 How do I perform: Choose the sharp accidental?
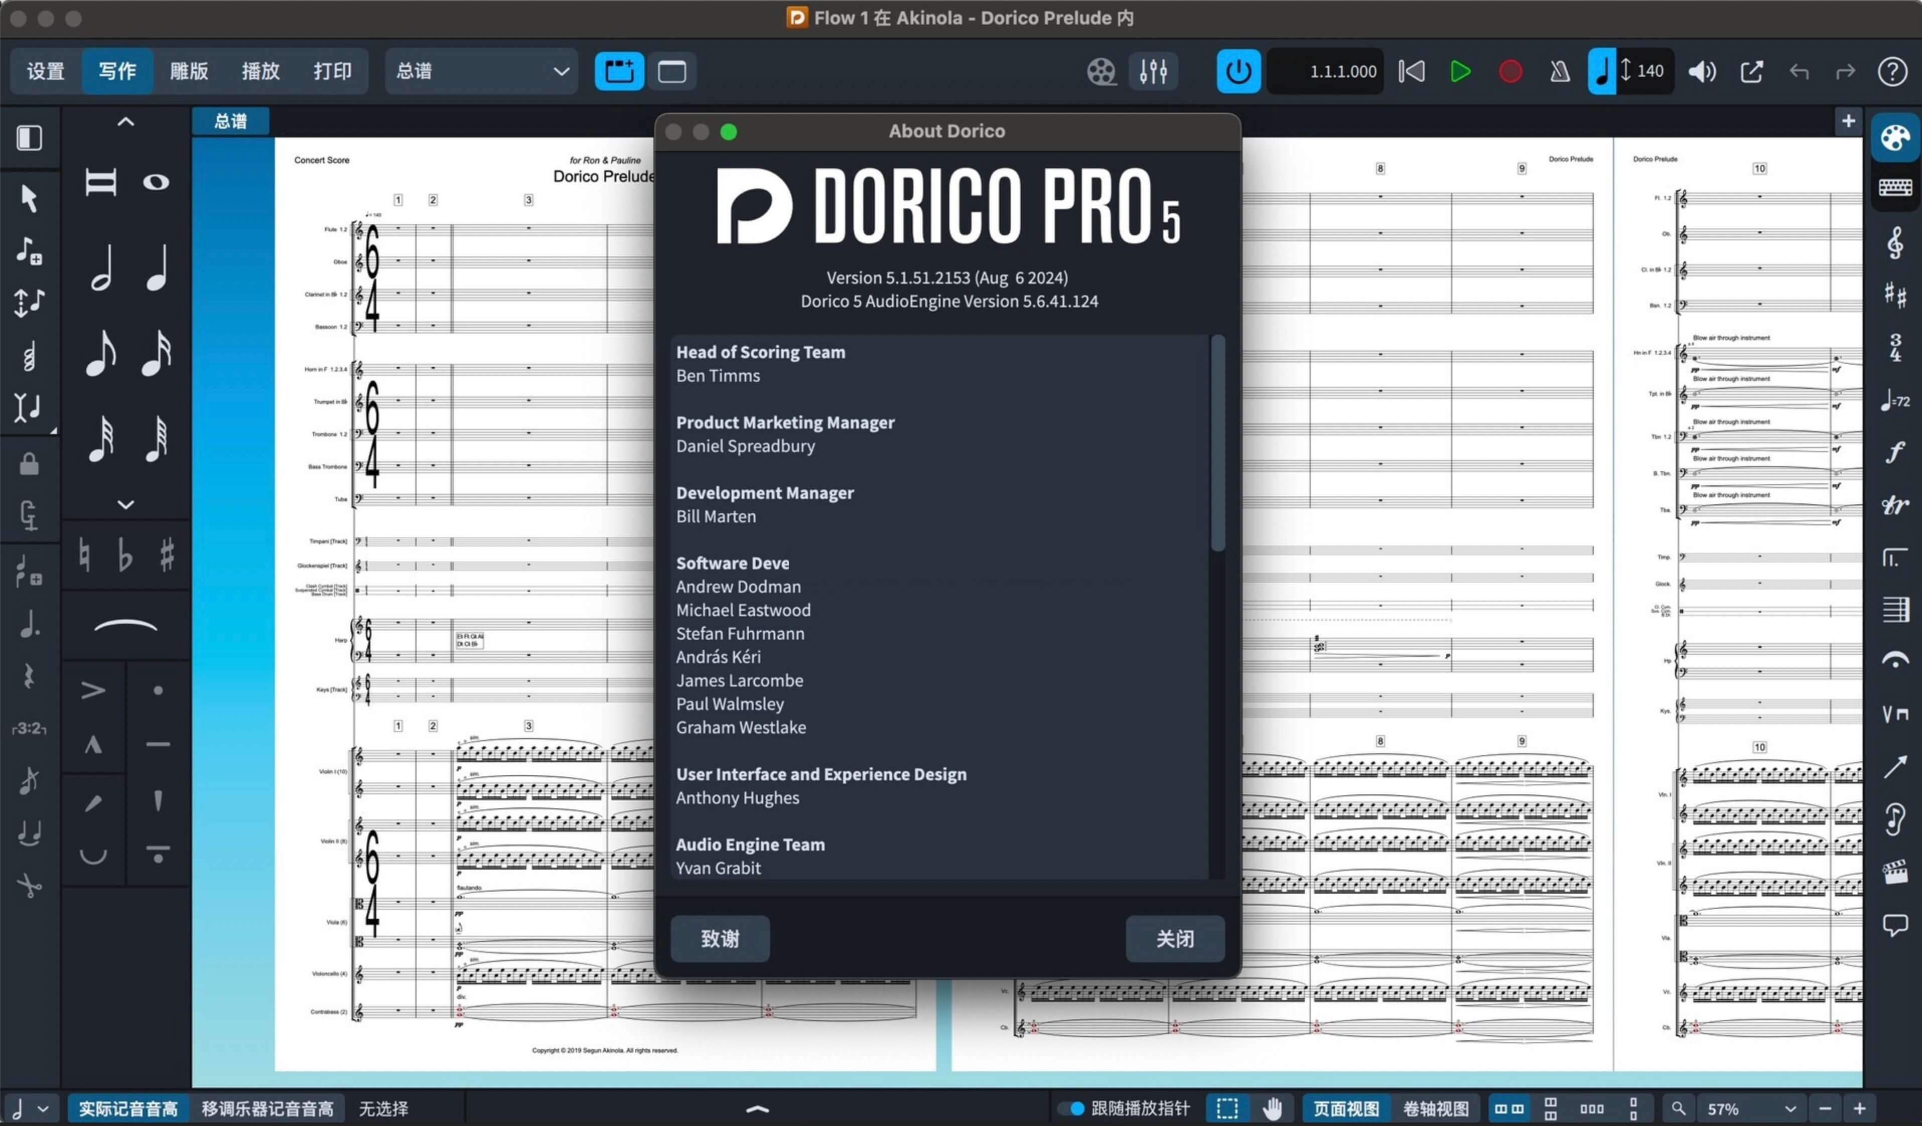click(x=167, y=554)
